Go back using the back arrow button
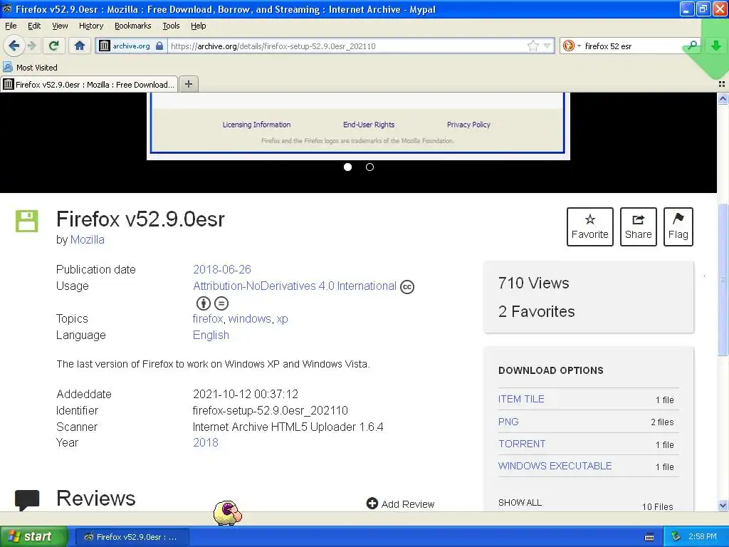729x547 pixels. [x=14, y=46]
